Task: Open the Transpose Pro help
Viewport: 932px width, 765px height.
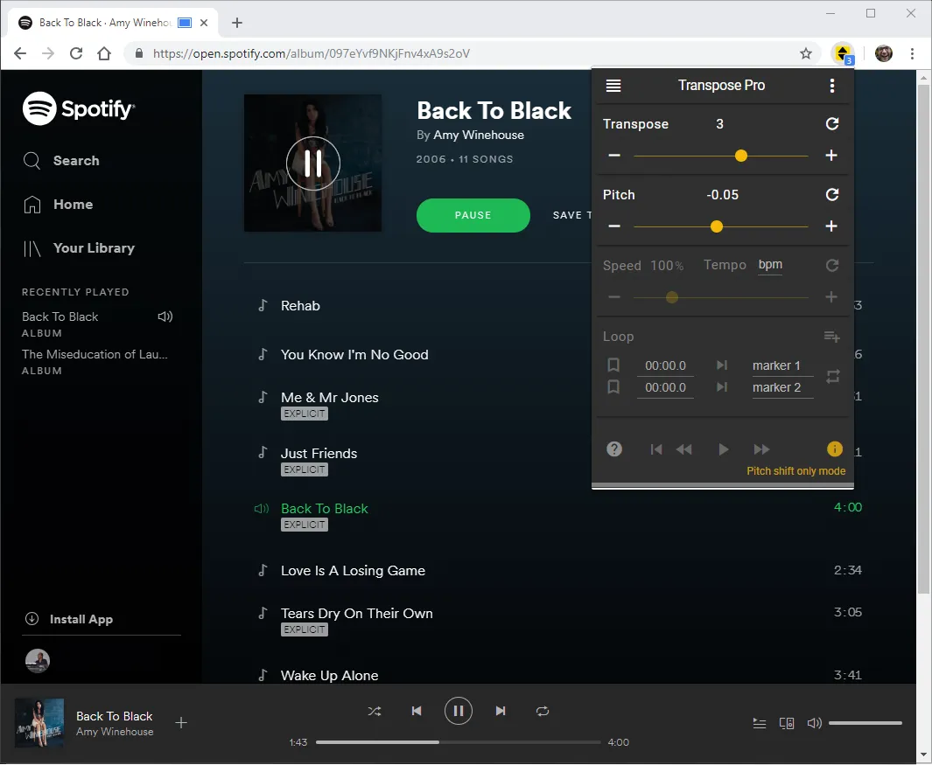Action: 613,449
